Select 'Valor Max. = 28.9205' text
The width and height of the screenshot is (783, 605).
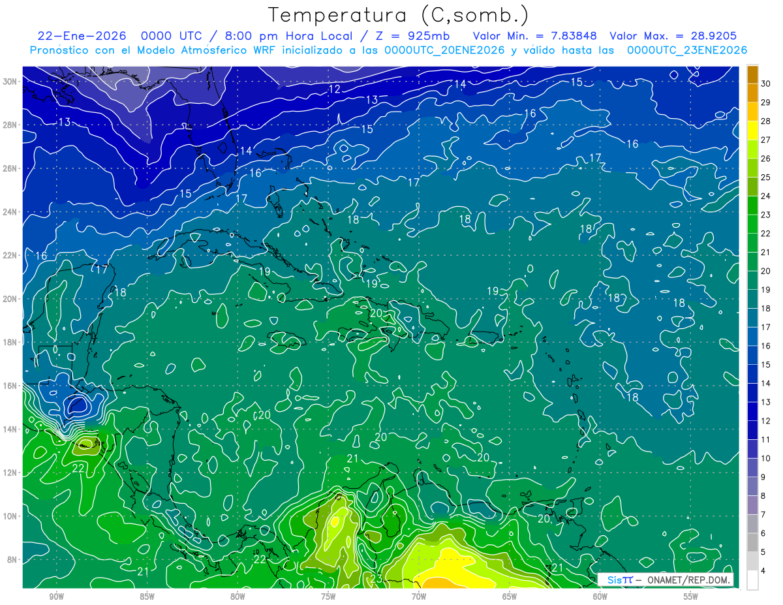pyautogui.click(x=673, y=37)
